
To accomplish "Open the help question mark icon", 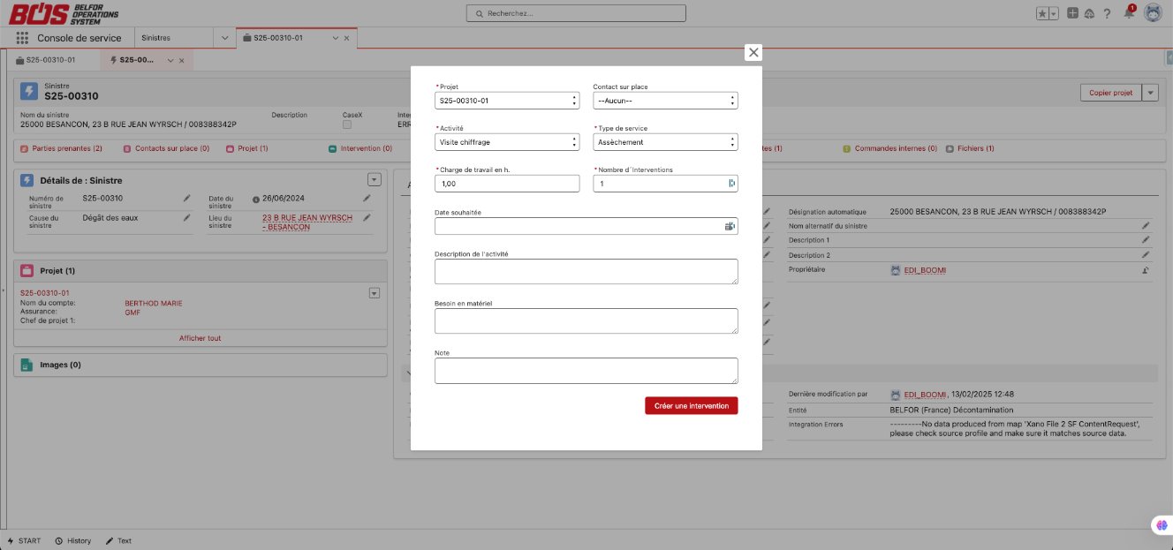I will [1107, 13].
